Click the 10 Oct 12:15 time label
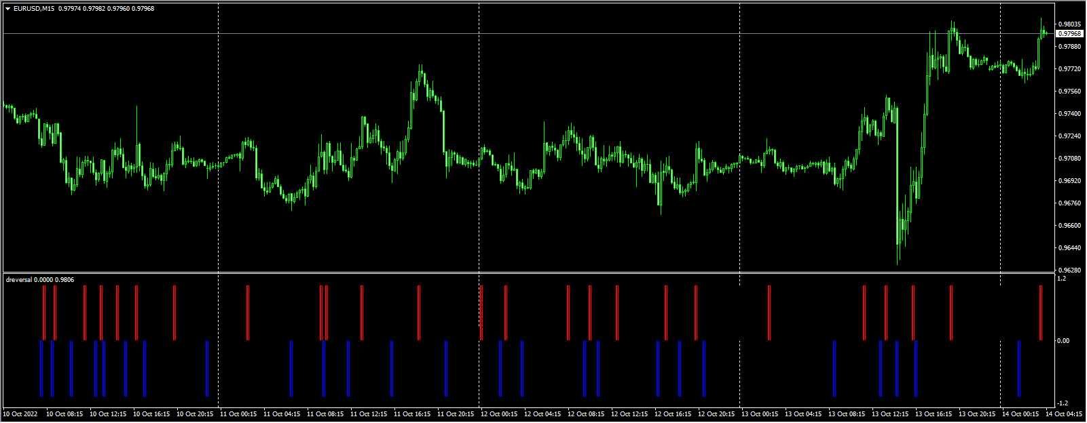The image size is (1087, 423). click(108, 414)
